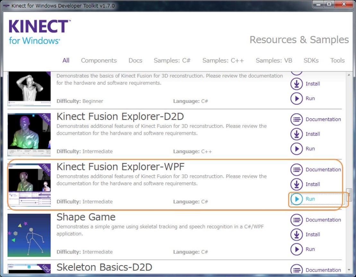Click the scrollbar down arrow
This screenshot has width=356, height=277.
click(x=349, y=270)
